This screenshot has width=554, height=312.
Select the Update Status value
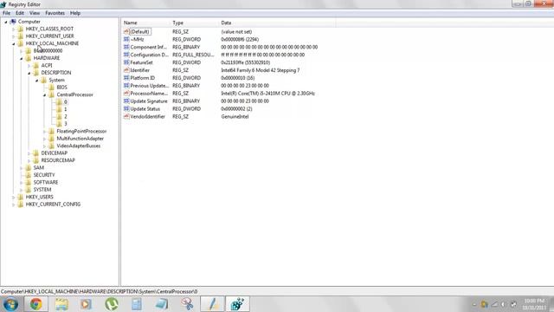(x=145, y=109)
